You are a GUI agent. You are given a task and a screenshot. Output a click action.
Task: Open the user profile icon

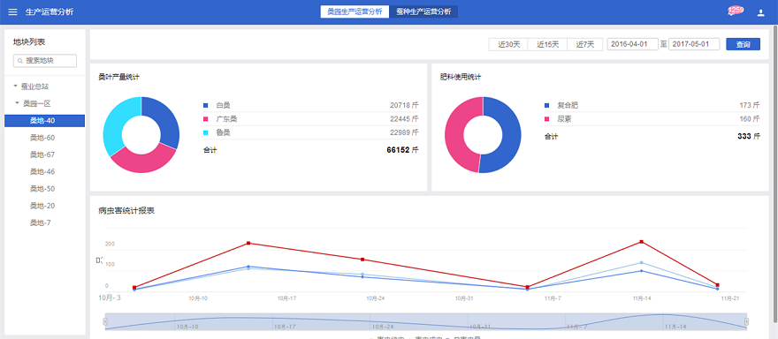(x=760, y=13)
